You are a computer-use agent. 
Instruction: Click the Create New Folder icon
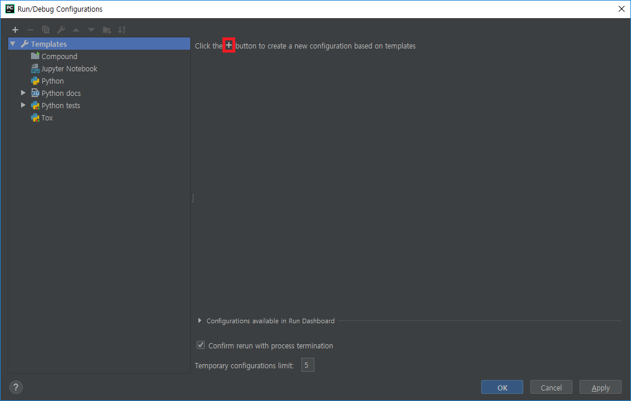point(107,30)
